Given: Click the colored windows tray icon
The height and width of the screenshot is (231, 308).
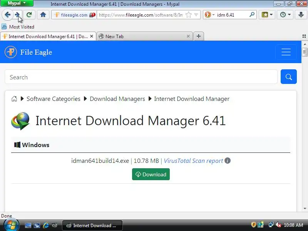Looking at the screenshot, I should pyautogui.click(x=261, y=224).
